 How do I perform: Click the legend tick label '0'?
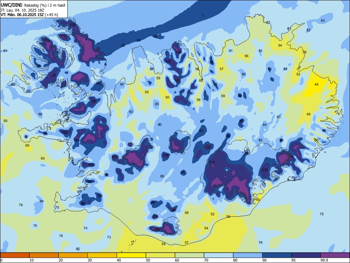(x=1, y=260)
